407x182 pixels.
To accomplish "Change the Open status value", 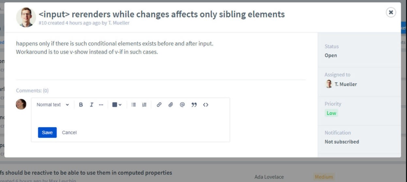I will coord(331,55).
